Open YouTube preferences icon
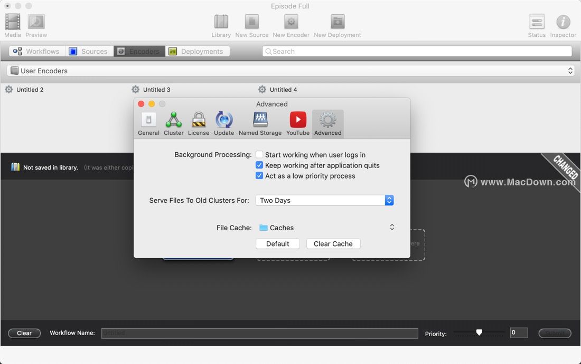This screenshot has width=581, height=364. (298, 120)
